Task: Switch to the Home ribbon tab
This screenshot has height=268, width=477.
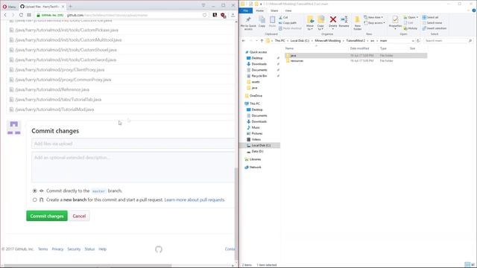Action: point(260,10)
